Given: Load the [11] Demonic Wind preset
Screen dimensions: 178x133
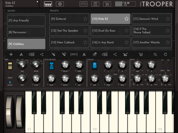Looking at the screenshot, I should coord(152,19).
